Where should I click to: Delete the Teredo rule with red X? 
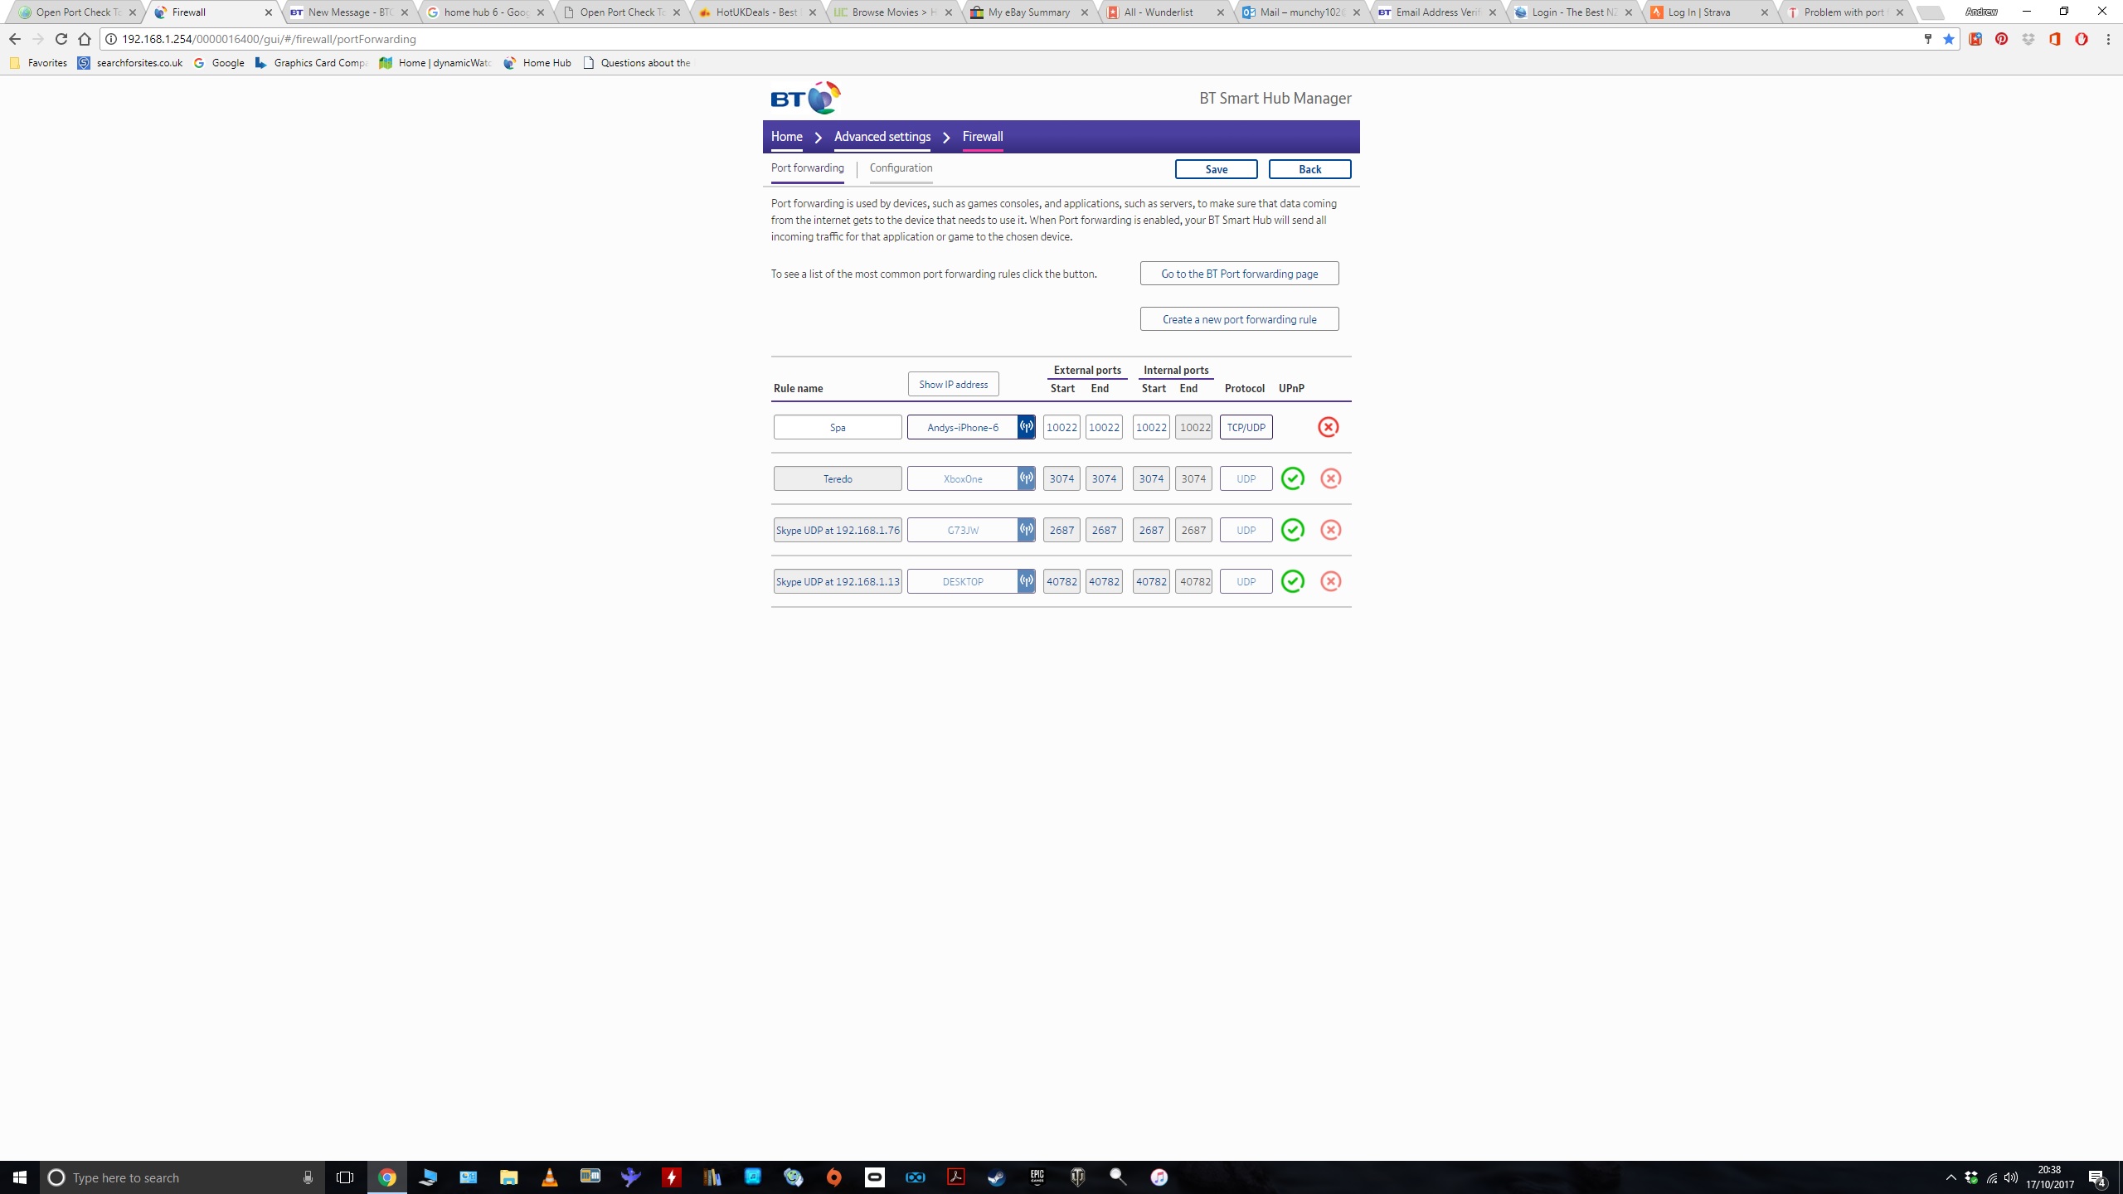(x=1330, y=478)
